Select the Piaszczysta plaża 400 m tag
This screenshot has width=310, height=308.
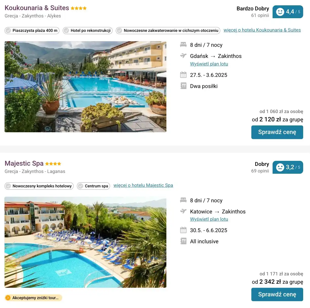click(x=32, y=30)
